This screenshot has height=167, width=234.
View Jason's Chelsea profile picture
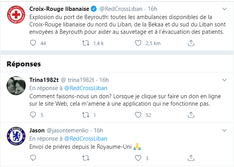click(16, 136)
